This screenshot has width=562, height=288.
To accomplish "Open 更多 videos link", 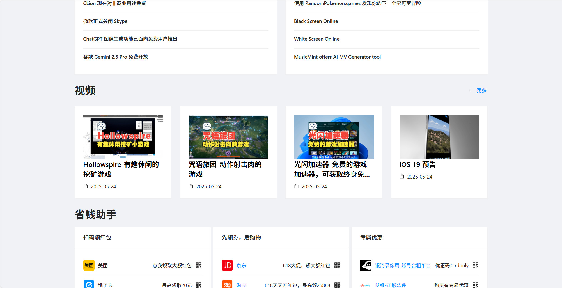I will coord(481,90).
